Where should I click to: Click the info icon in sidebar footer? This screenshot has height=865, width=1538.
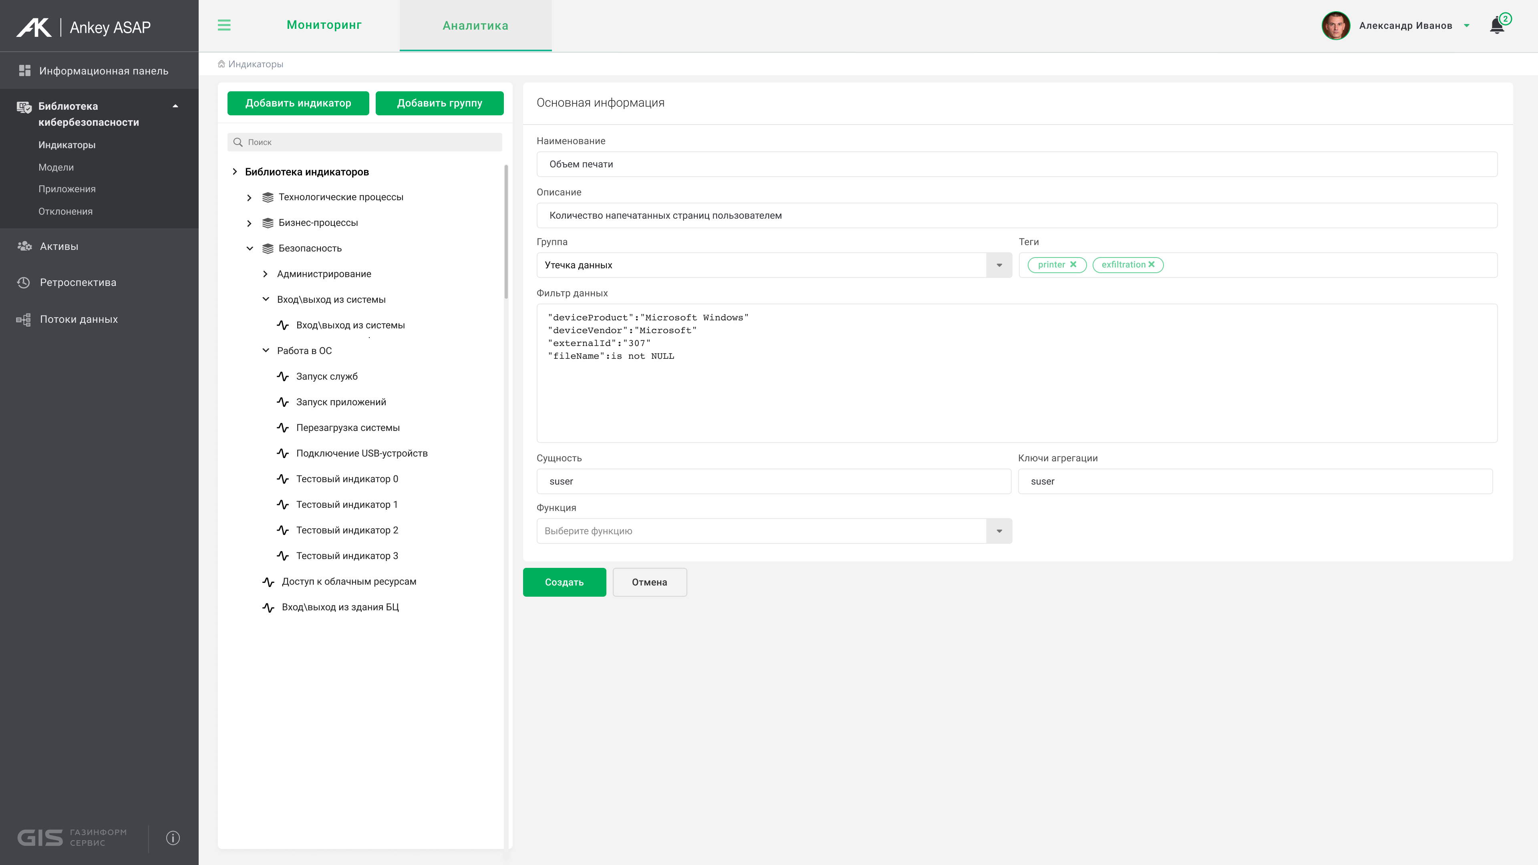pyautogui.click(x=173, y=837)
